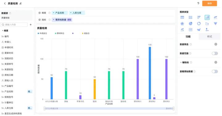Click the tag beside 产品名称 field
222x116 pixels.
30,92
